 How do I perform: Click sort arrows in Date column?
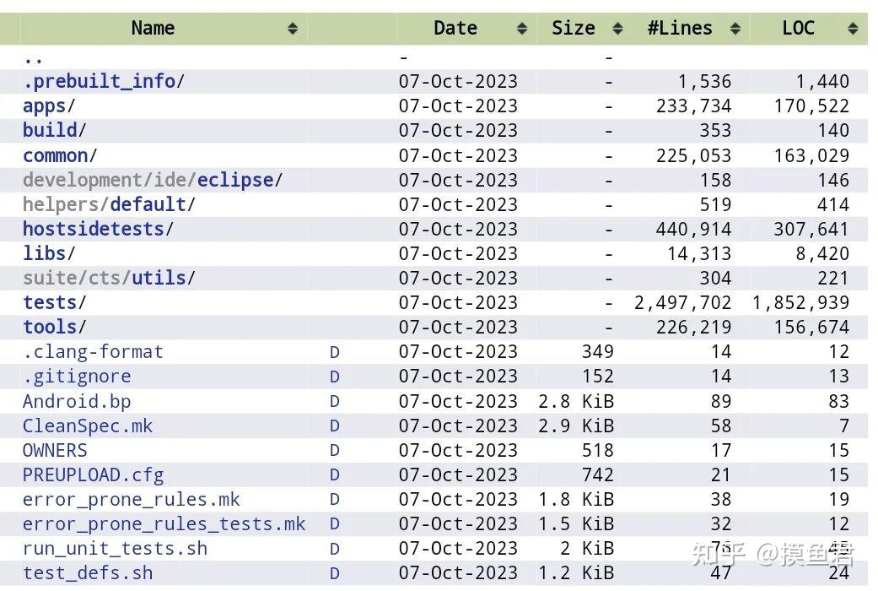(x=523, y=29)
